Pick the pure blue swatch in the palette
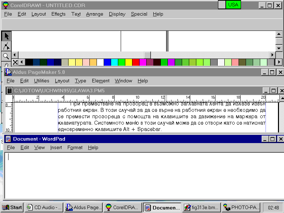 pos(107,62)
